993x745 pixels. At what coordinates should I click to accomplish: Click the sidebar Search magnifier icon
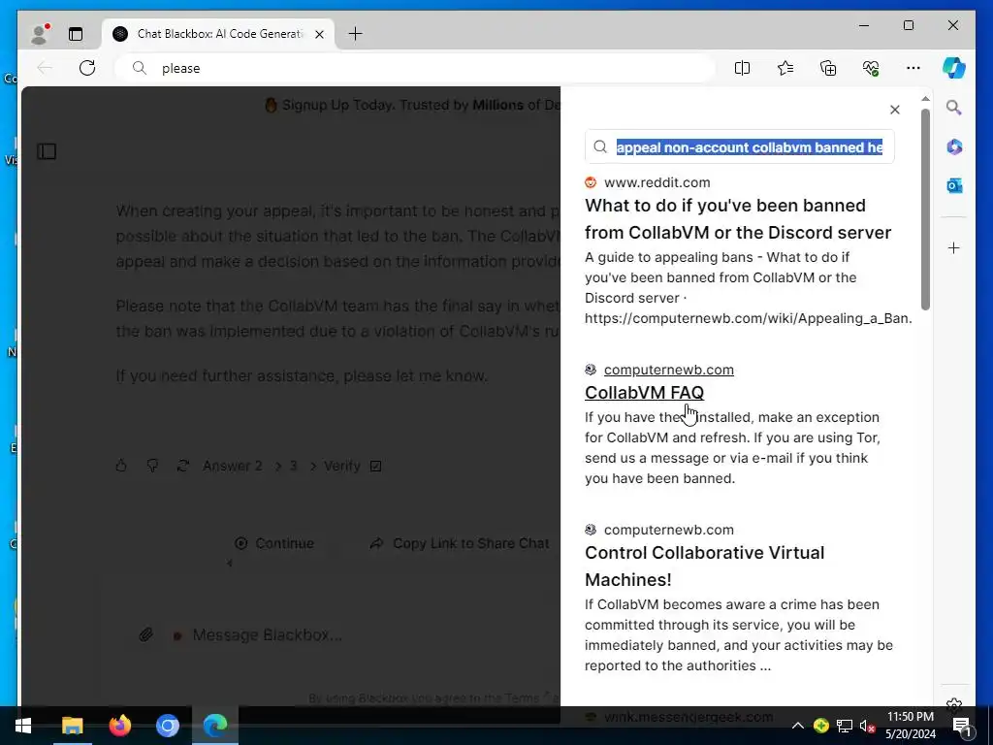click(954, 108)
